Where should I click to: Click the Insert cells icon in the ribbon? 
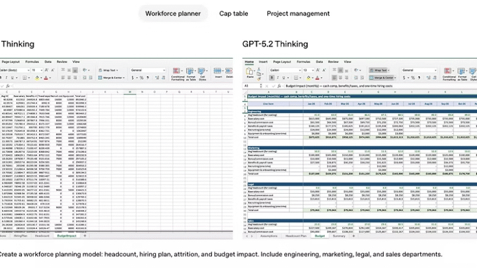[x=218, y=74]
